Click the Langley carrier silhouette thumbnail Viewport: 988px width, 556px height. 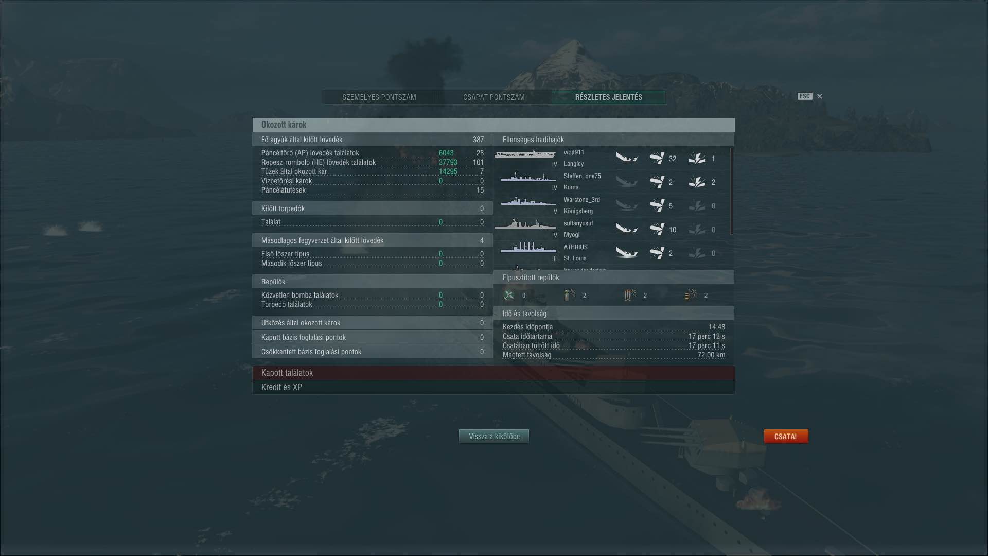click(x=525, y=154)
